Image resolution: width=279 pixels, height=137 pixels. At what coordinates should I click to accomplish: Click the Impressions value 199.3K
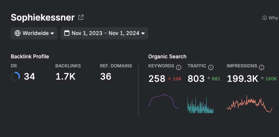(242, 79)
